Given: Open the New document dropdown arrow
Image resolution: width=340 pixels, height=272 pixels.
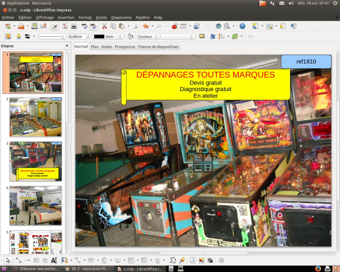Looking at the screenshot, I should click(14, 26).
